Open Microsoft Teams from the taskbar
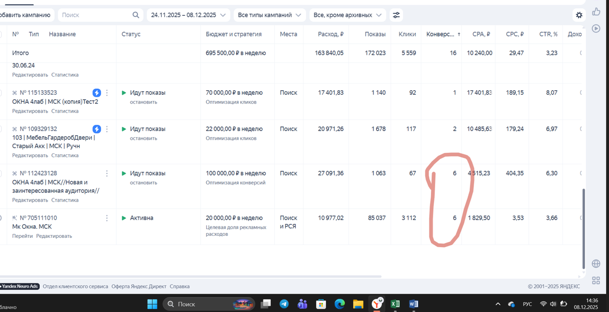This screenshot has height=312, width=609. 302,304
